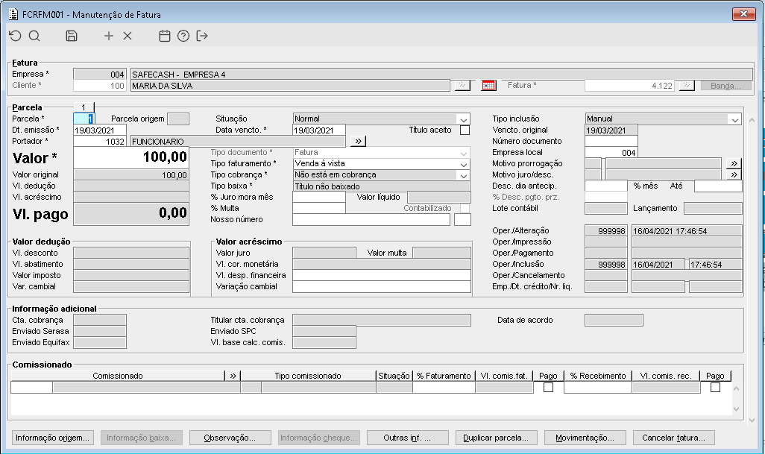Select the Parcela tab numbered 1

point(84,107)
